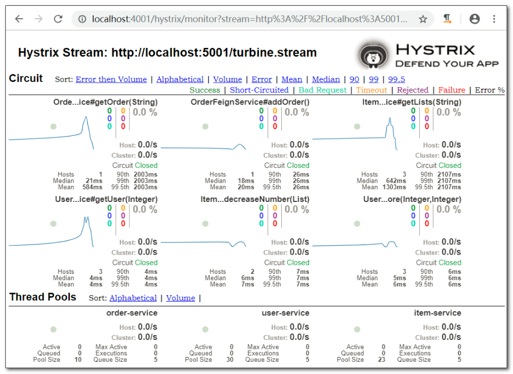Image resolution: width=513 pixels, height=374 pixels.
Task: Sort circuits by 99th percentile
Action: click(373, 79)
